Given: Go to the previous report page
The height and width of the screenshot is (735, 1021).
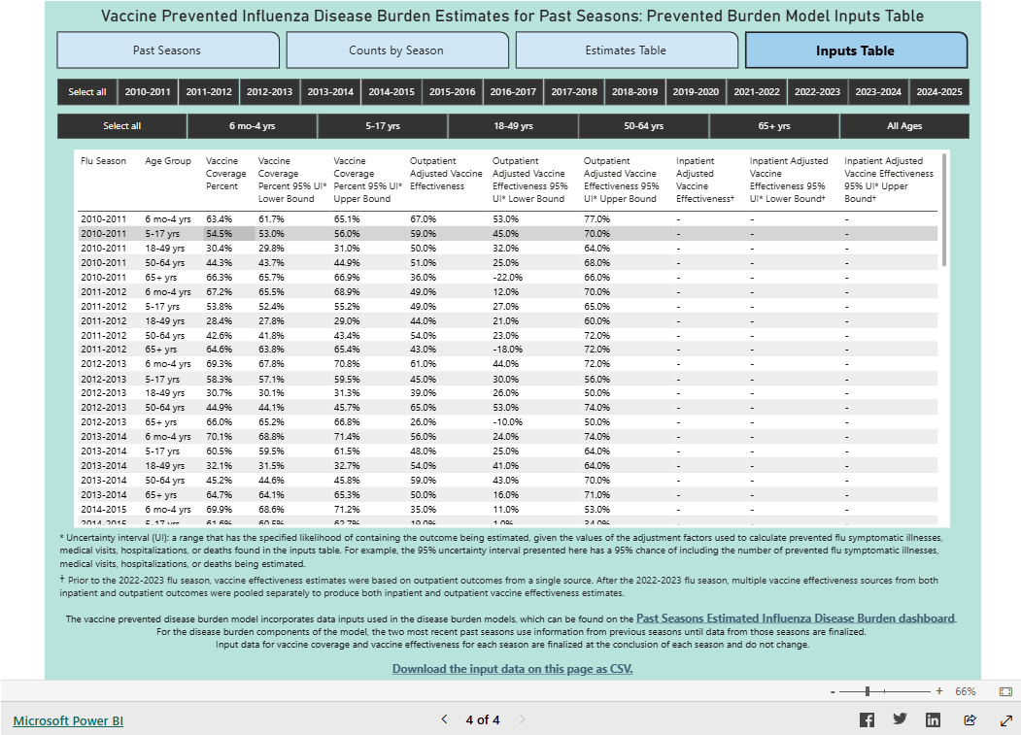Looking at the screenshot, I should click(444, 718).
